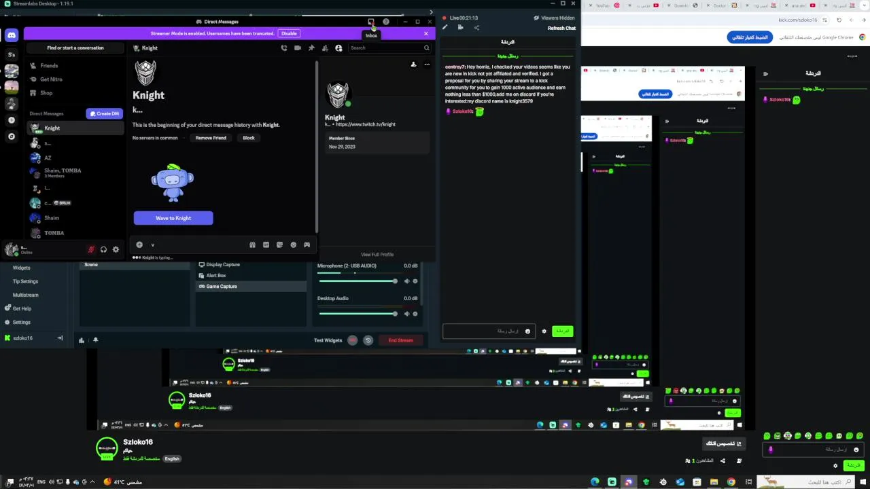Open Microphone audio settings gear

(415, 281)
